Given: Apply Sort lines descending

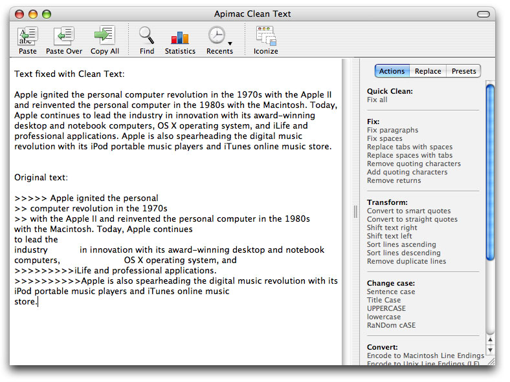Looking at the screenshot, I should click(x=404, y=253).
